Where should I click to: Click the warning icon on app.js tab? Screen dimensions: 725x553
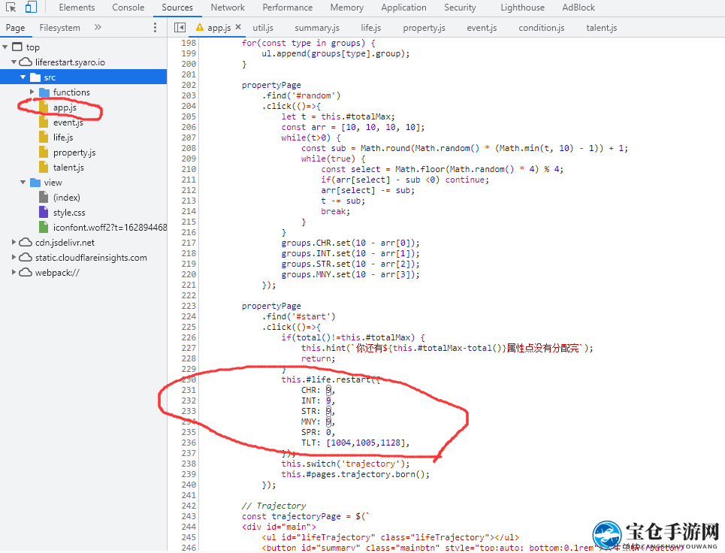pos(200,27)
